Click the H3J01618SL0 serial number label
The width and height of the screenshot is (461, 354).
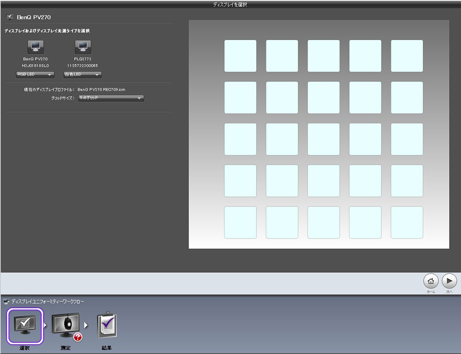[35, 65]
